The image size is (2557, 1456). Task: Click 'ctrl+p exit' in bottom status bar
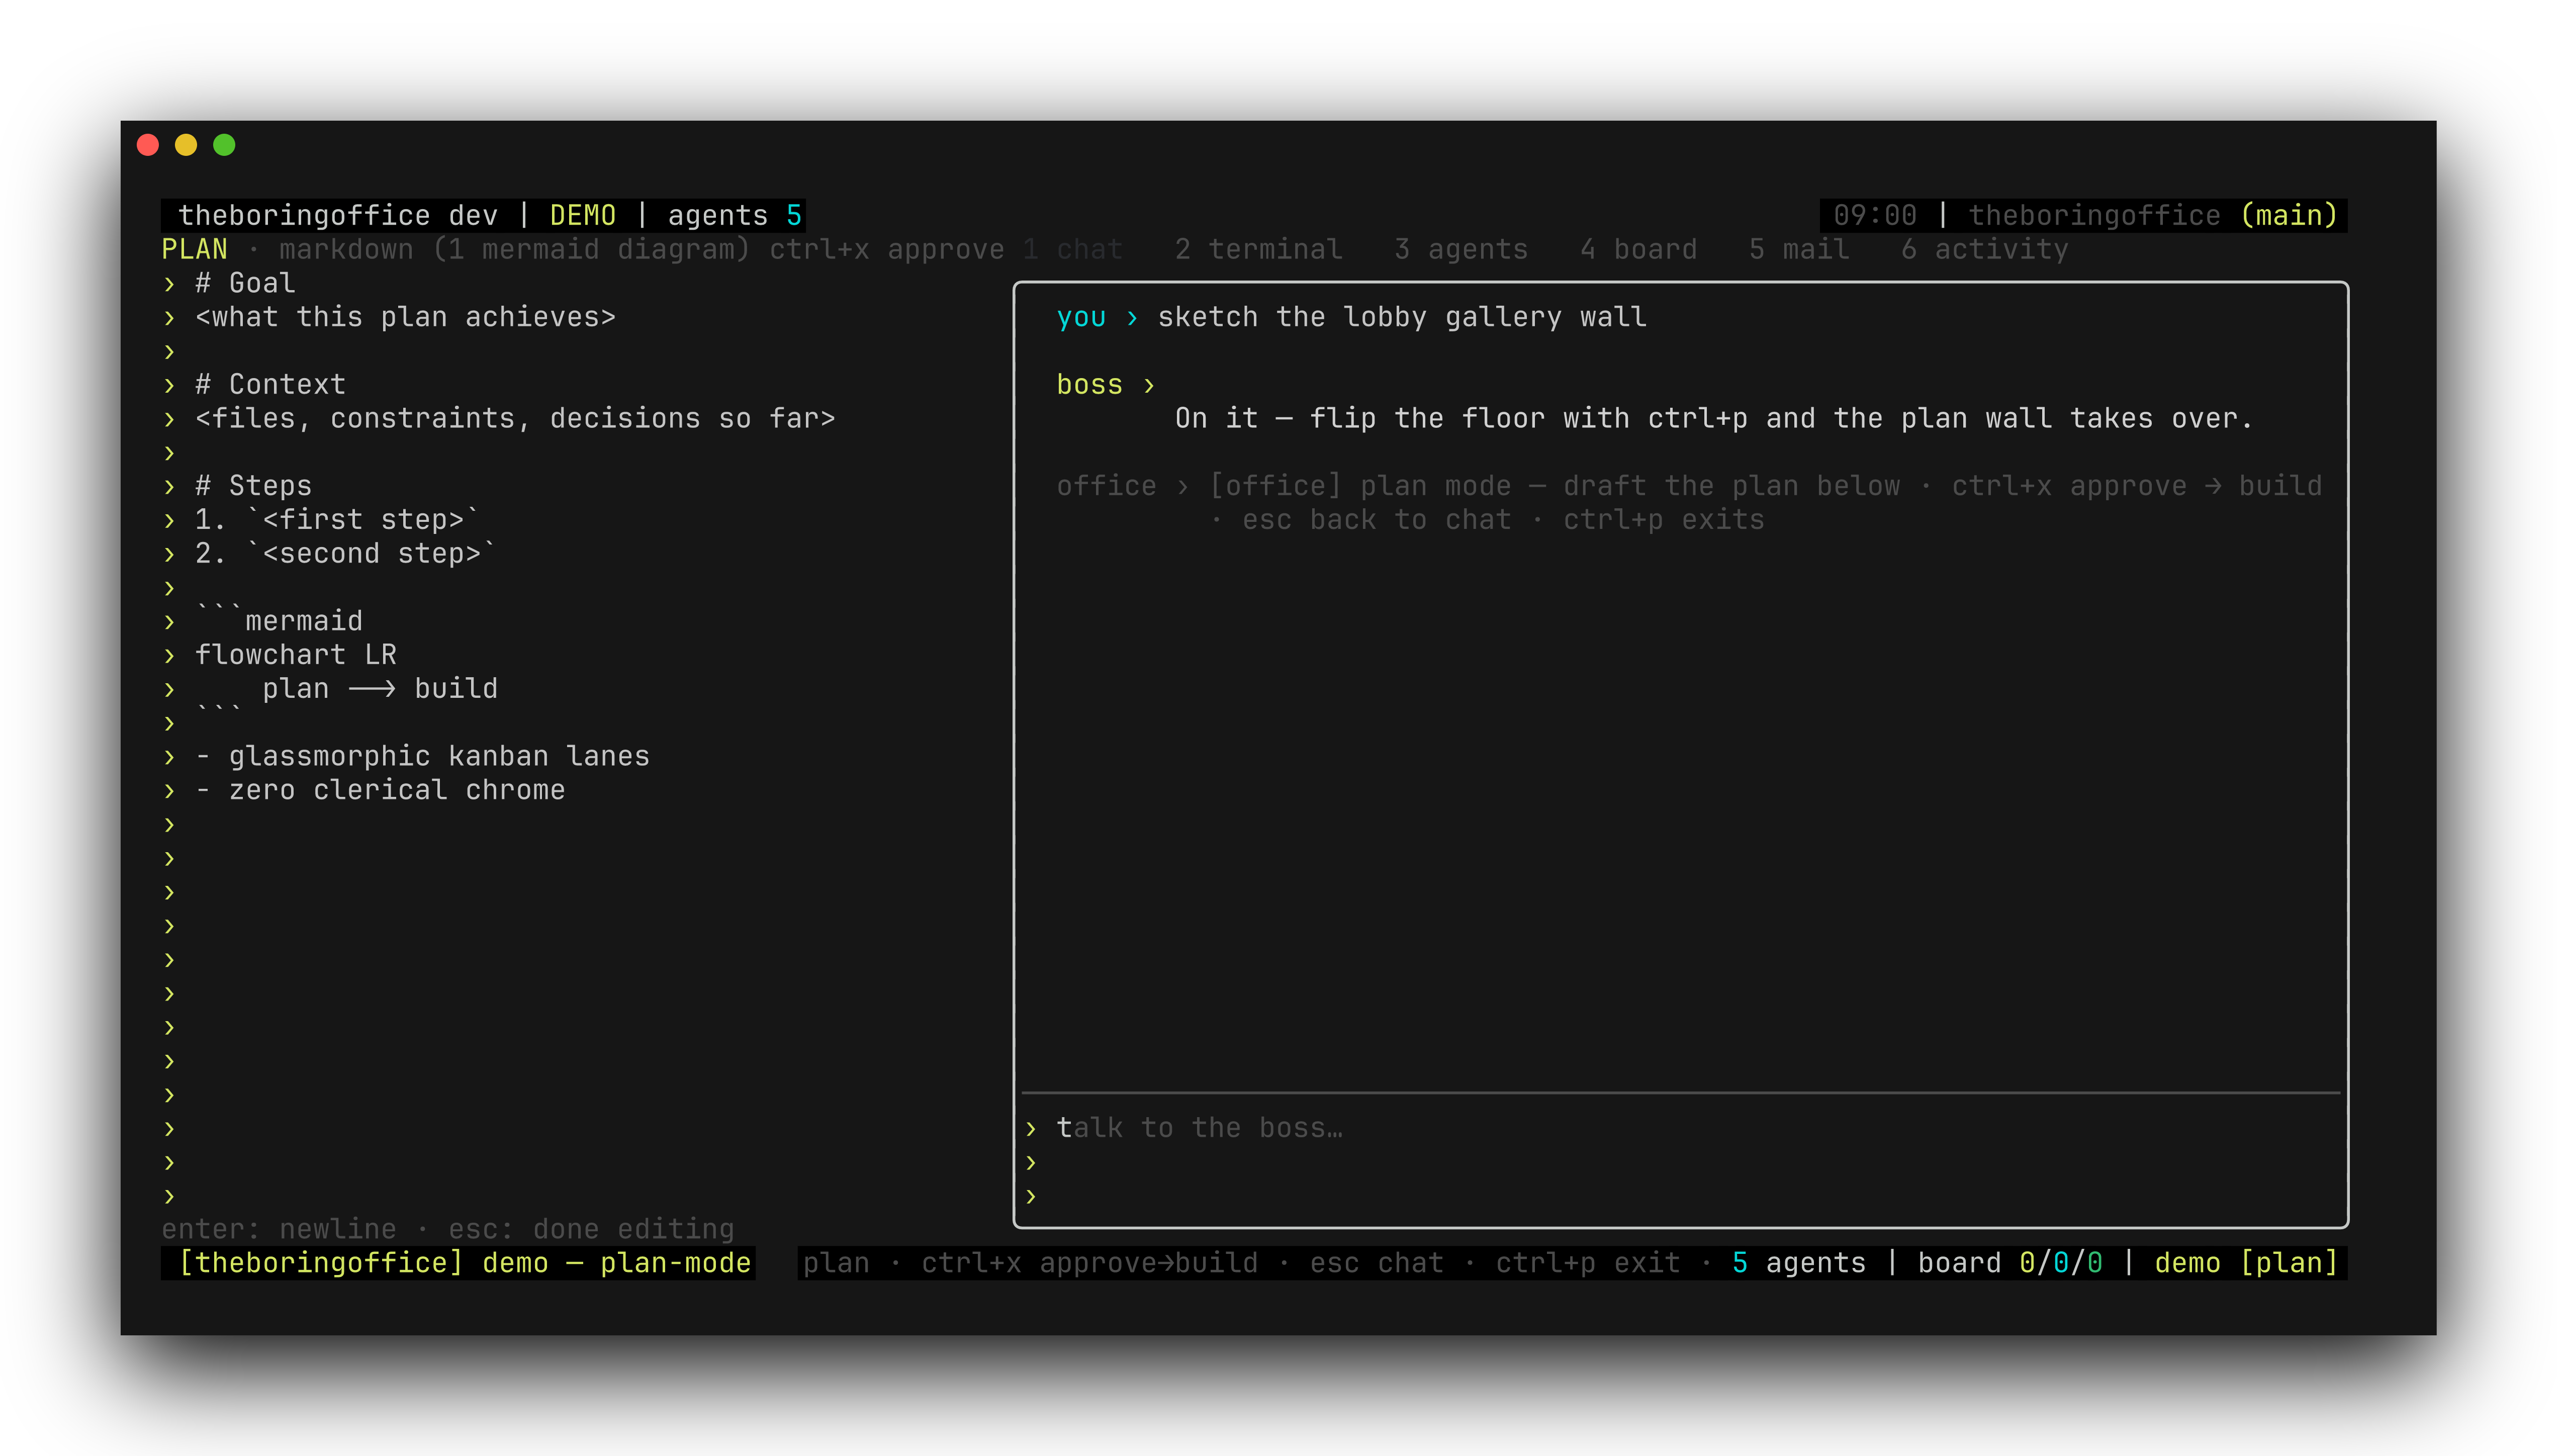pyautogui.click(x=1588, y=1263)
